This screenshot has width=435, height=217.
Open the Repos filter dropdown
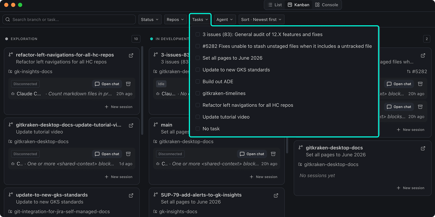pyautogui.click(x=176, y=19)
